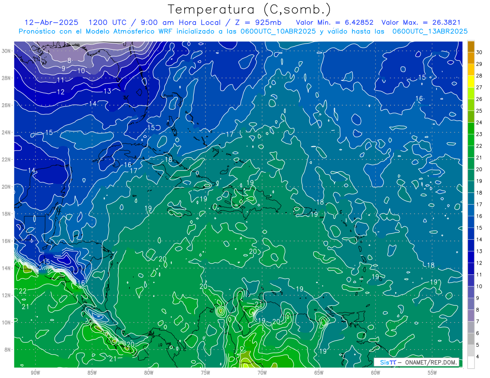Click the "8" contour label on the map
Screen dimensions: 490x378
(x=69, y=60)
